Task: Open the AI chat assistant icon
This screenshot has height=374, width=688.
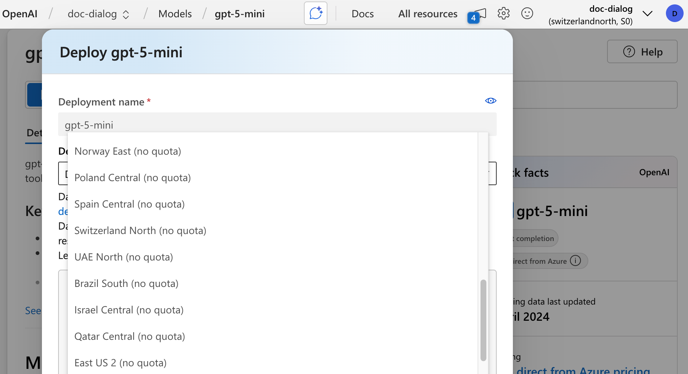Action: (x=316, y=14)
